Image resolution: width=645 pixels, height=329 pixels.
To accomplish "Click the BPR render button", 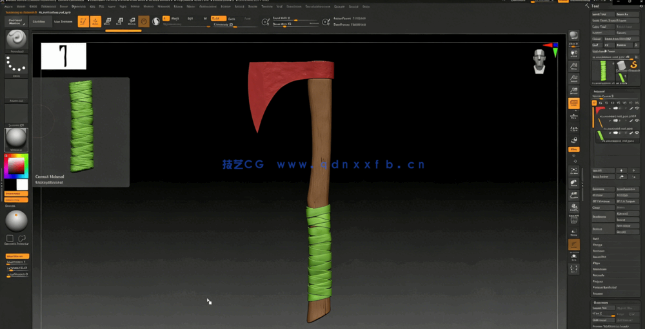I will (573, 36).
